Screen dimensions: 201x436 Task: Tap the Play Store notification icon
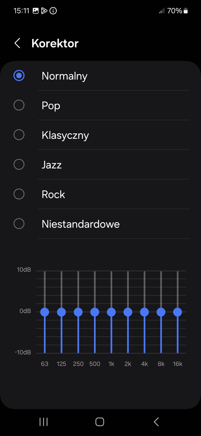point(44,11)
